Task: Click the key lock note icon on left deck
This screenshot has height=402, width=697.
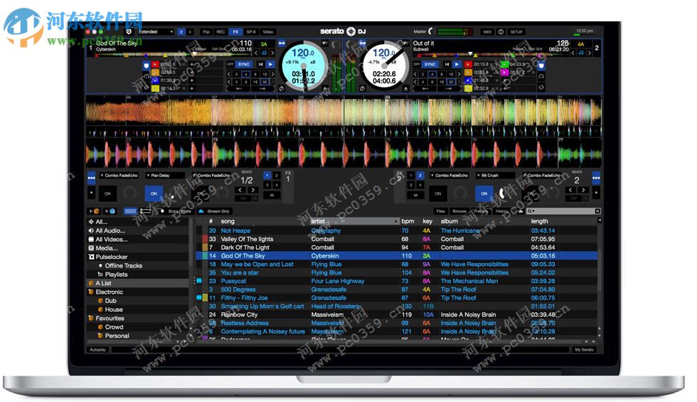Action: tap(264, 53)
